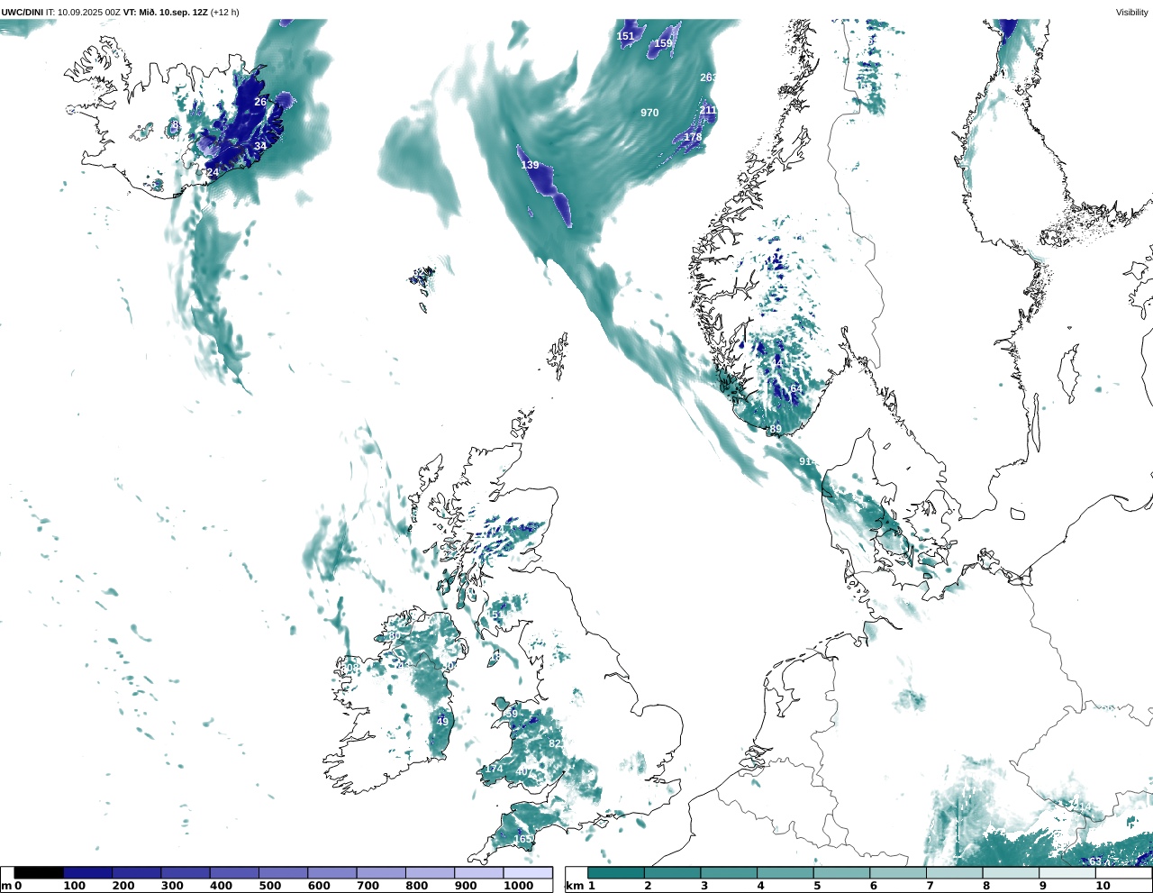1153x893 pixels.
Task: Click the '24' value on Iceland's south coast
Action: 213,172
